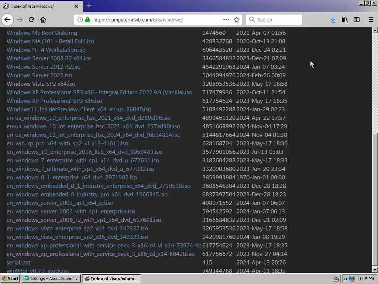Image resolution: width=378 pixels, height=284 pixels.
Task: Open en_windows_vista_enterprise_sp2_x64 iso
Action: (77, 228)
